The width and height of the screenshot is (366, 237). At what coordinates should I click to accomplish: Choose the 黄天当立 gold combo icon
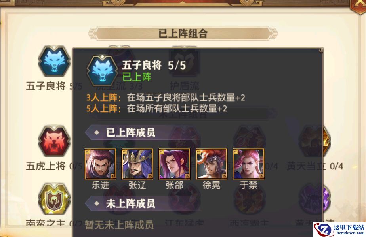coord(315,141)
